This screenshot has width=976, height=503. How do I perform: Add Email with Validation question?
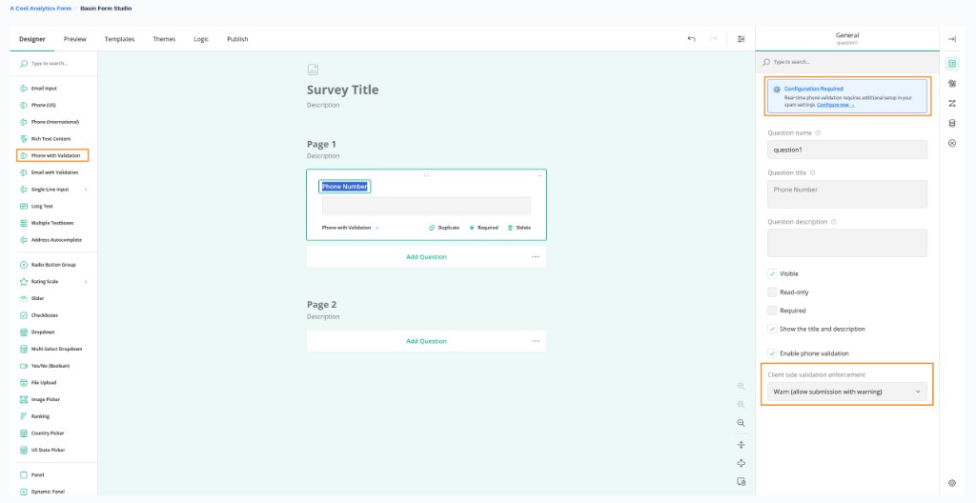(53, 172)
